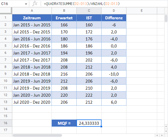Click Erwartet value 194
The height and width of the screenshot is (137, 168).
pos(64,53)
